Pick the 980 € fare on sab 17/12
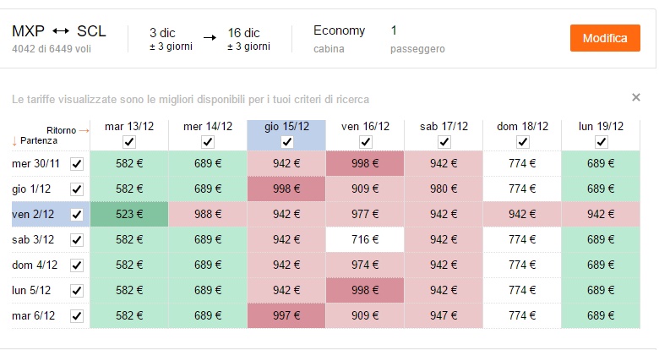This screenshot has width=659, height=350. 444,189
